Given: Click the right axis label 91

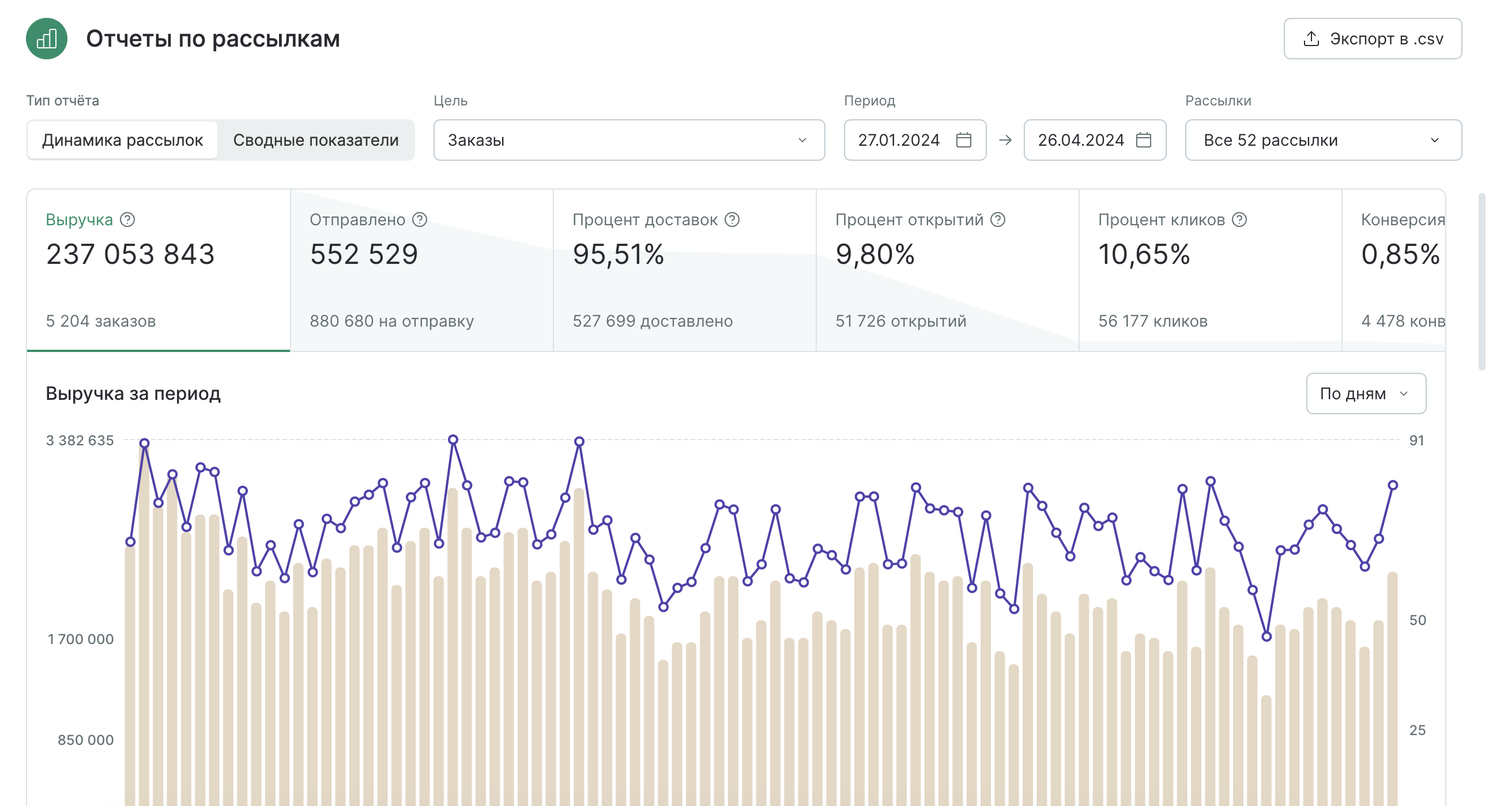Looking at the screenshot, I should (x=1417, y=441).
